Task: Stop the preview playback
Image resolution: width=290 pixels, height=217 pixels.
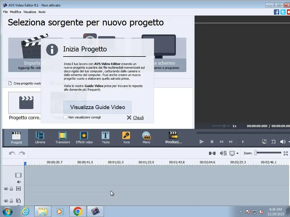Action: click(x=212, y=142)
